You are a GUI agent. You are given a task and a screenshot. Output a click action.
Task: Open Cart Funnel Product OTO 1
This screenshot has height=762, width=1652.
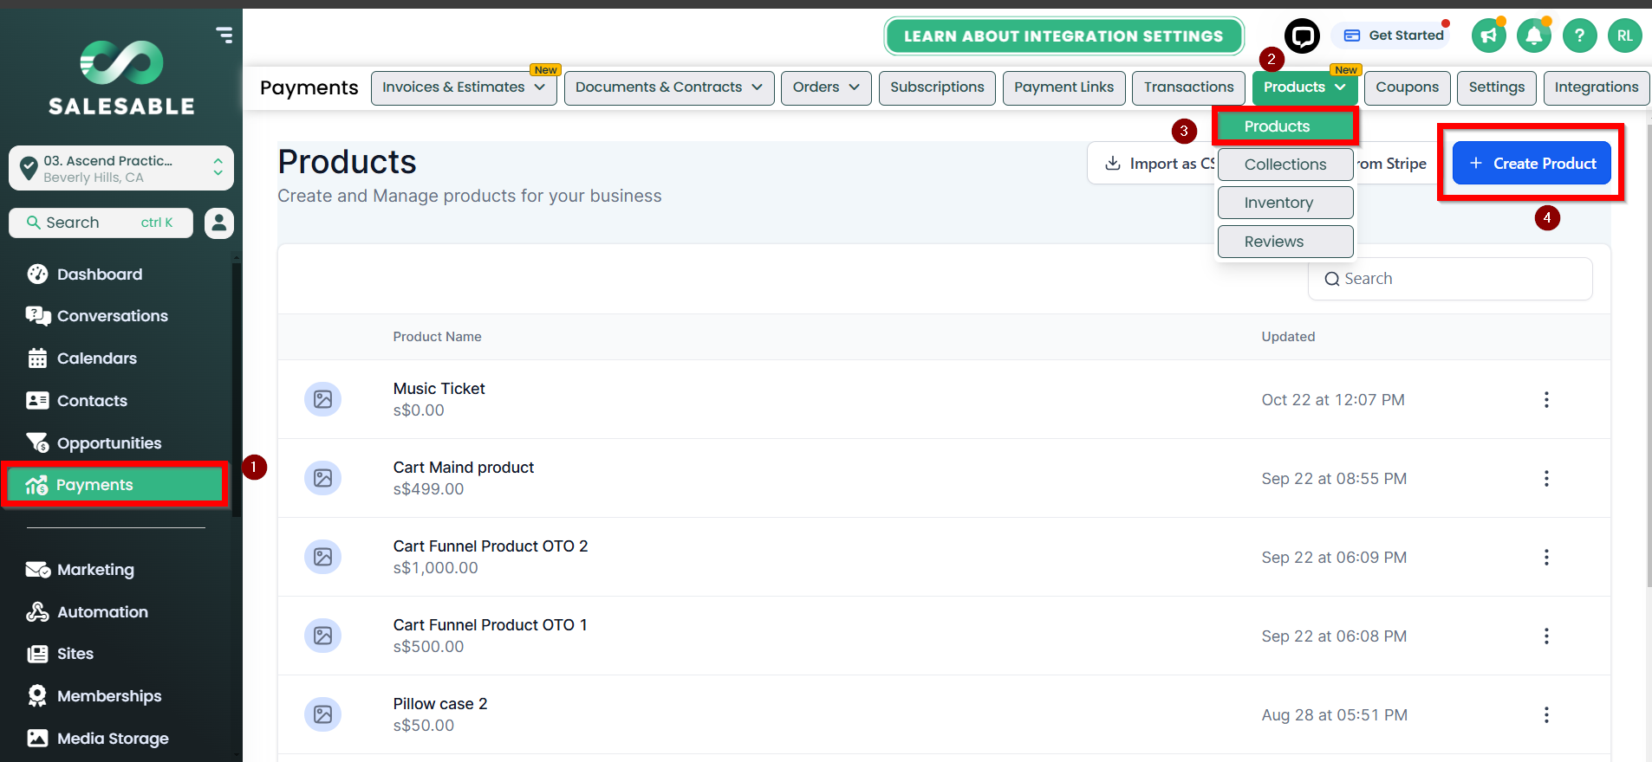coord(490,625)
